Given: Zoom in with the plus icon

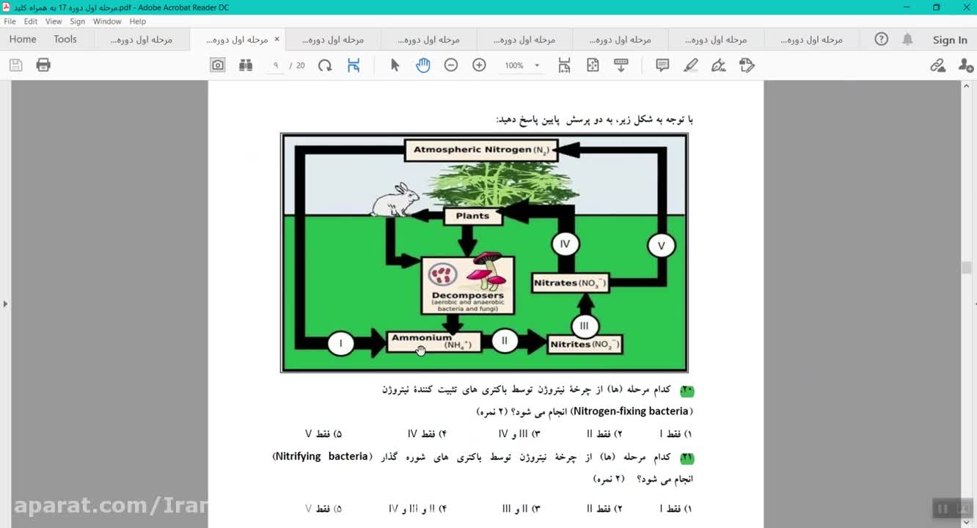Looking at the screenshot, I should click(479, 65).
